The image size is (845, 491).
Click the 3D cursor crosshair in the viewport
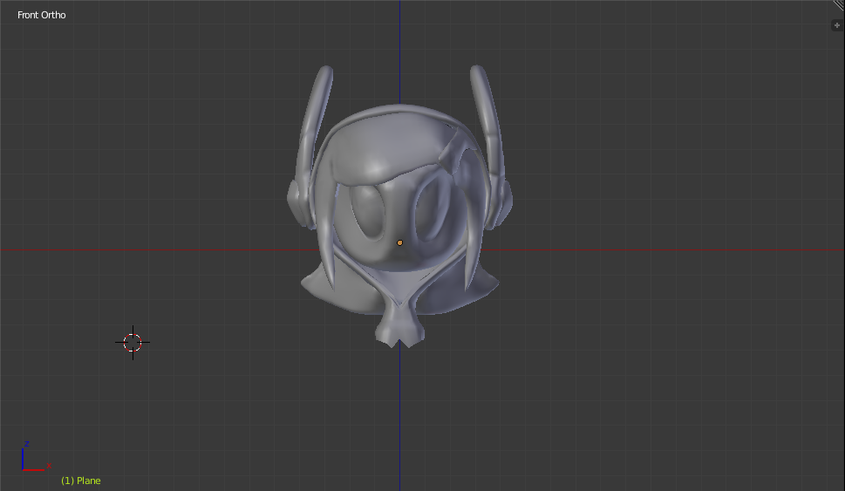pyautogui.click(x=133, y=342)
